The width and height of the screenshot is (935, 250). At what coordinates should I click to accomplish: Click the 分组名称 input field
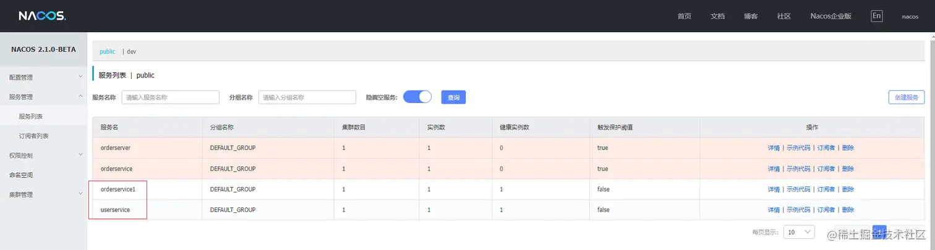(307, 97)
